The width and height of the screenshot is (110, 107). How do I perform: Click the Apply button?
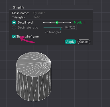tap(70, 42)
